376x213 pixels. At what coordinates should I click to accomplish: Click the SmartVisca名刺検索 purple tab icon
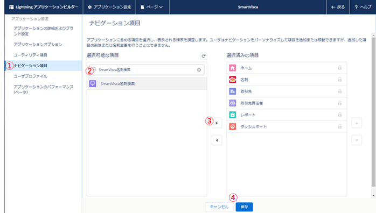pyautogui.click(x=93, y=83)
